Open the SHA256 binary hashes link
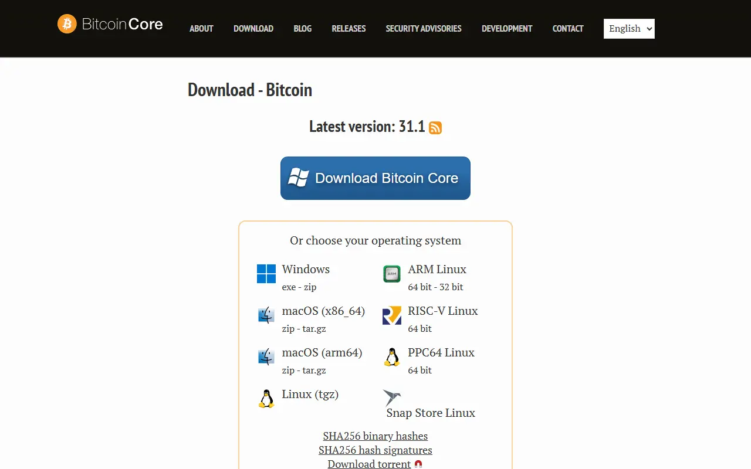The image size is (751, 469). tap(375, 436)
